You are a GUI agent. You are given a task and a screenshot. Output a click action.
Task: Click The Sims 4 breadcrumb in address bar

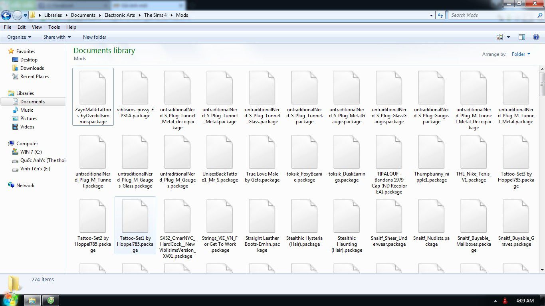155,15
